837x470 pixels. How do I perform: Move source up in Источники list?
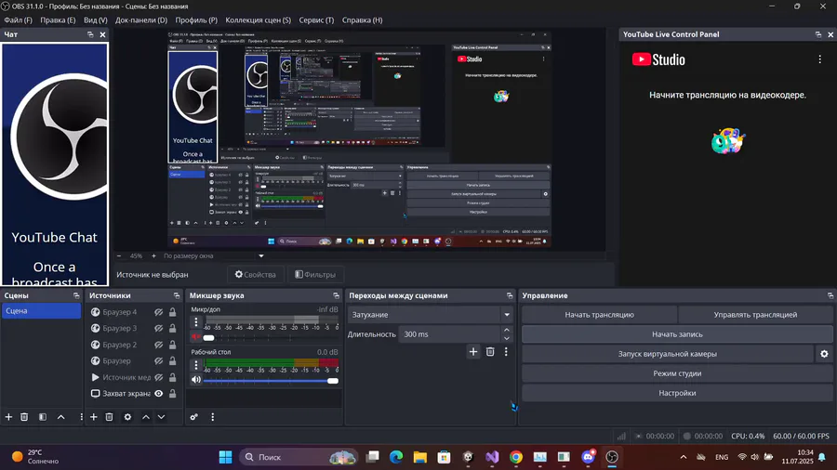[146, 417]
